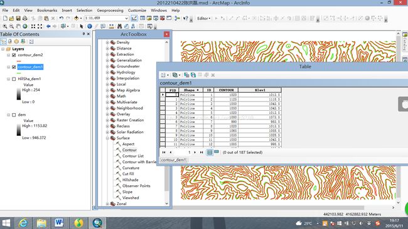
Task: Activate the Pan hand tool
Action: (x=18, y=26)
